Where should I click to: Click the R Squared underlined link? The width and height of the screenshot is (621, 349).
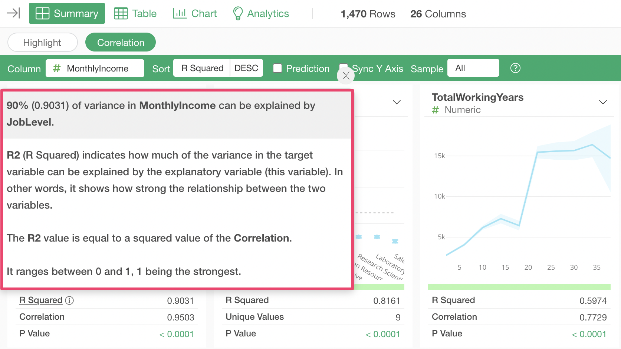[41, 300]
